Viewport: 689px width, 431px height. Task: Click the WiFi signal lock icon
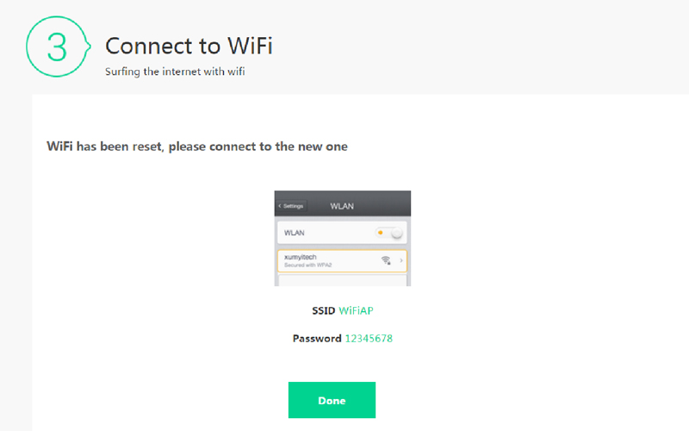[386, 260]
